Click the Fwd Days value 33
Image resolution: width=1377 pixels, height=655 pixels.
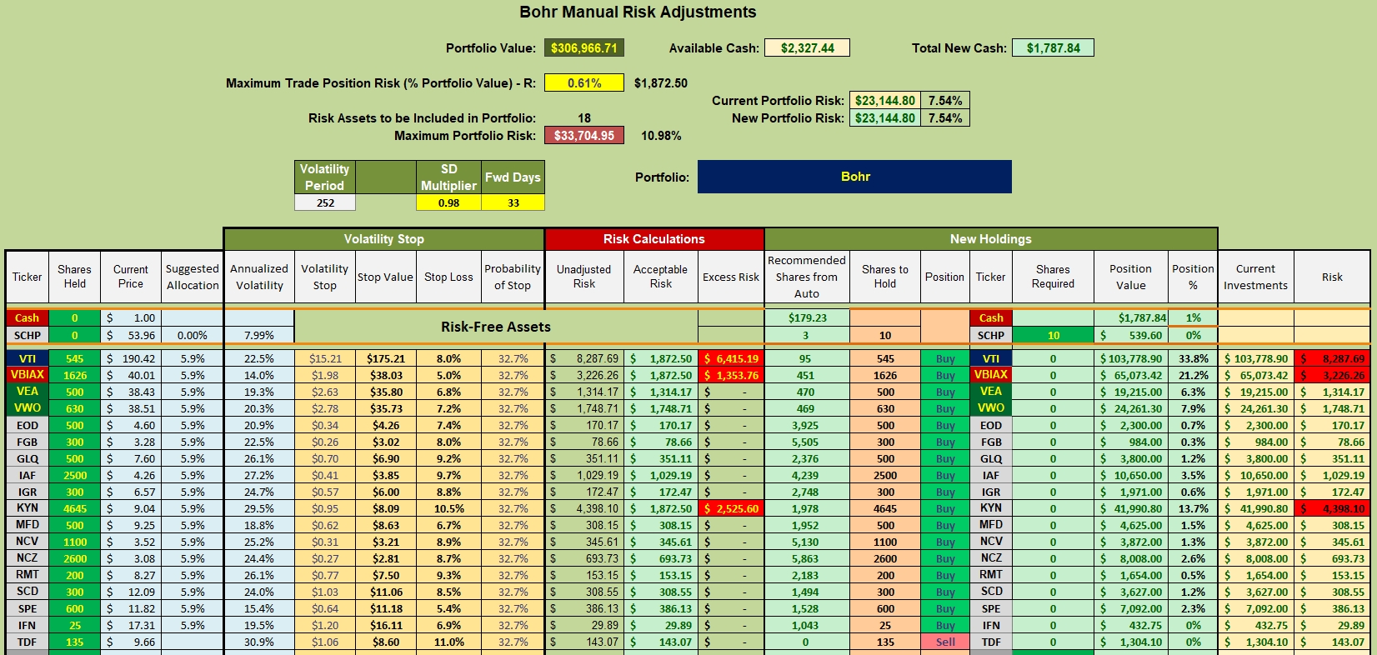tap(513, 202)
